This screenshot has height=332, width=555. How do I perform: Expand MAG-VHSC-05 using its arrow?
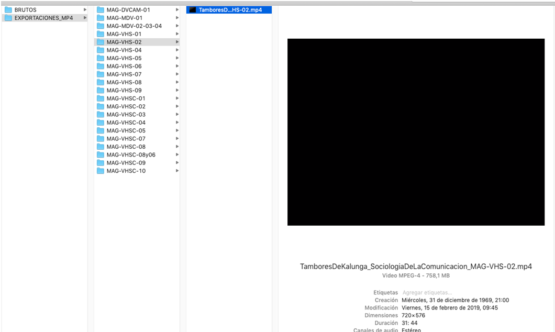coord(177,131)
